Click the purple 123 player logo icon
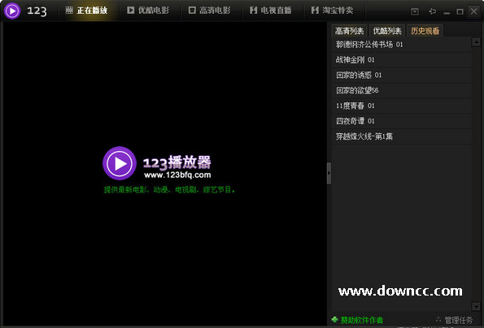484x328 pixels. point(12,11)
